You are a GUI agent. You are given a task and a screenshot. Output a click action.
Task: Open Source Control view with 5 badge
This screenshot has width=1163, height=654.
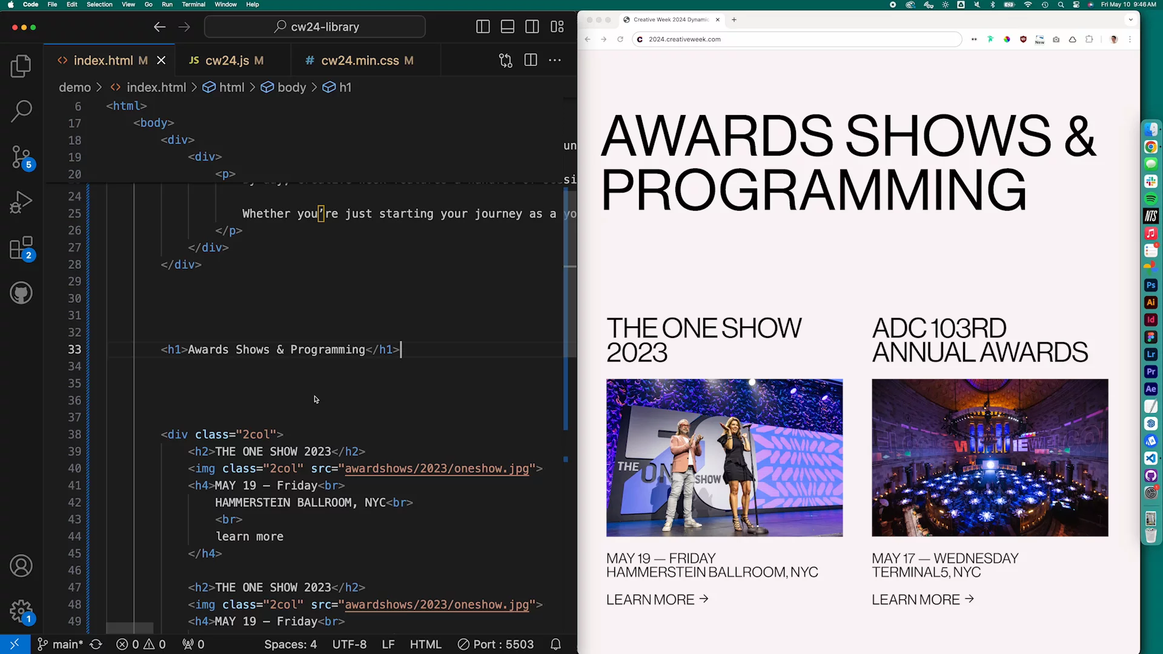coord(21,157)
